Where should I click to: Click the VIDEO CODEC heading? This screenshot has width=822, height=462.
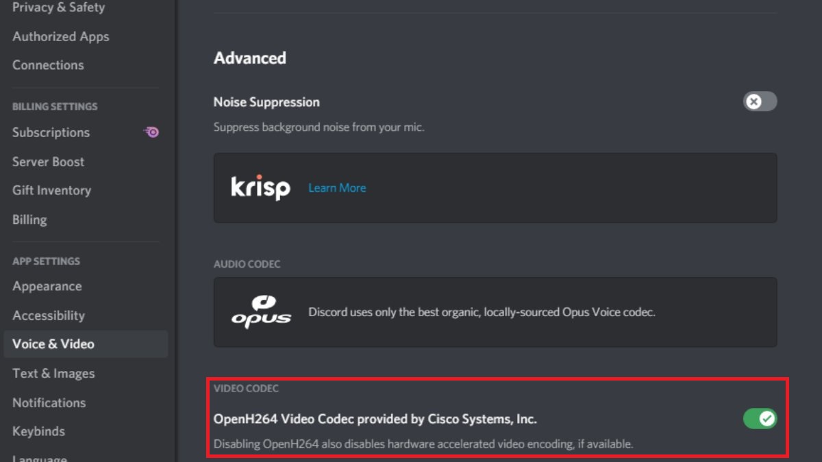click(246, 388)
